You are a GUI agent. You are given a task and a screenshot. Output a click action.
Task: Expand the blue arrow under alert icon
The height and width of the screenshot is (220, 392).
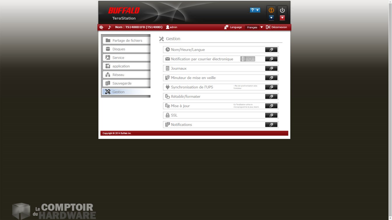271,18
